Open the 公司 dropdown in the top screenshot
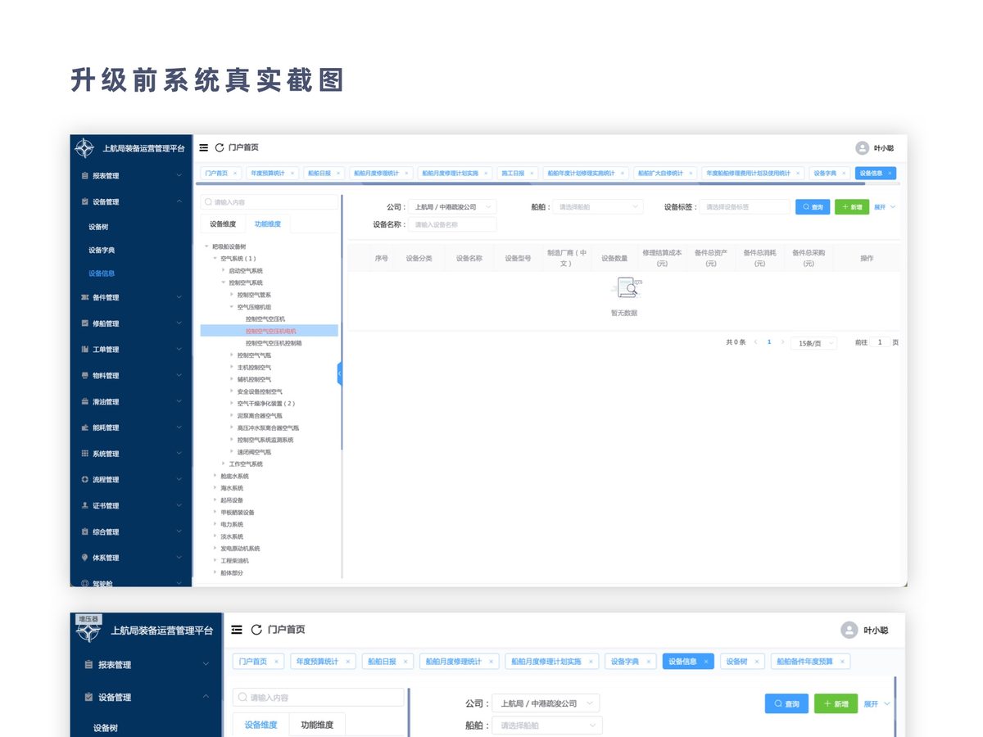This screenshot has width=983, height=737. pos(453,207)
